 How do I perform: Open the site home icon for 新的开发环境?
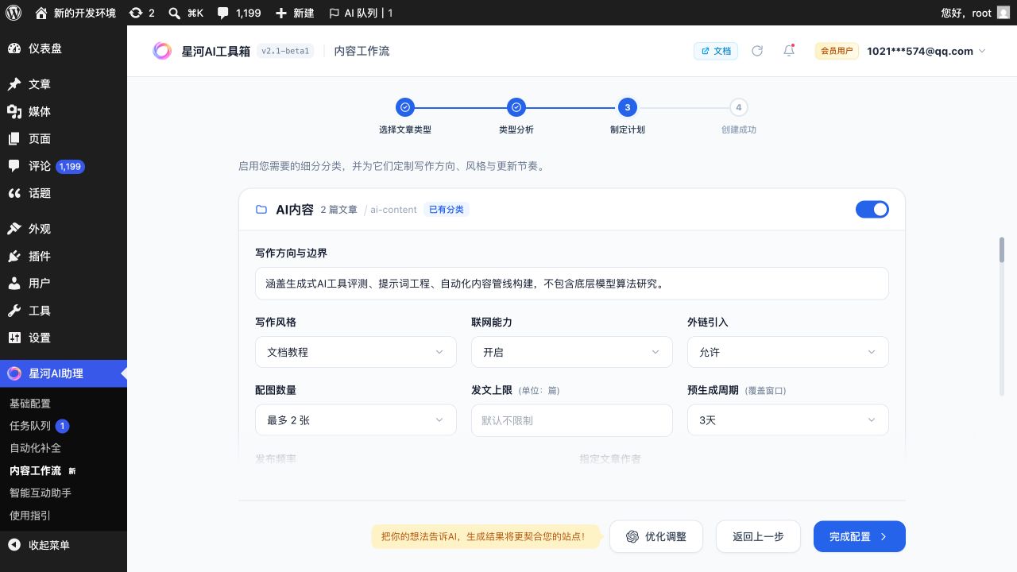(x=41, y=13)
